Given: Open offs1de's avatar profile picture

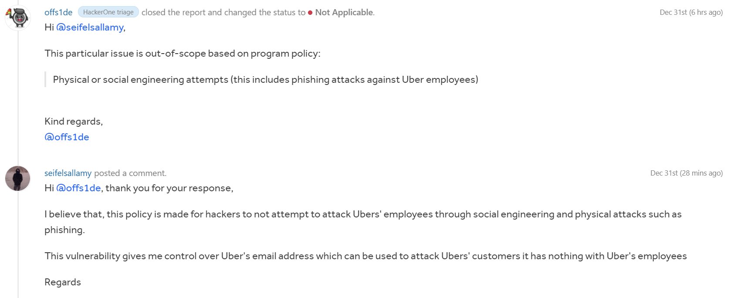Looking at the screenshot, I should 18,17.
